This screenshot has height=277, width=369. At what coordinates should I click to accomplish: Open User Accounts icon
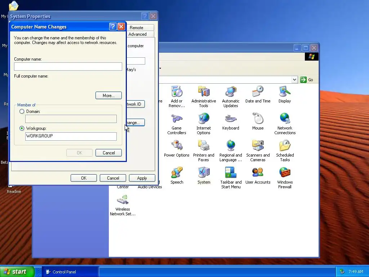(258, 176)
